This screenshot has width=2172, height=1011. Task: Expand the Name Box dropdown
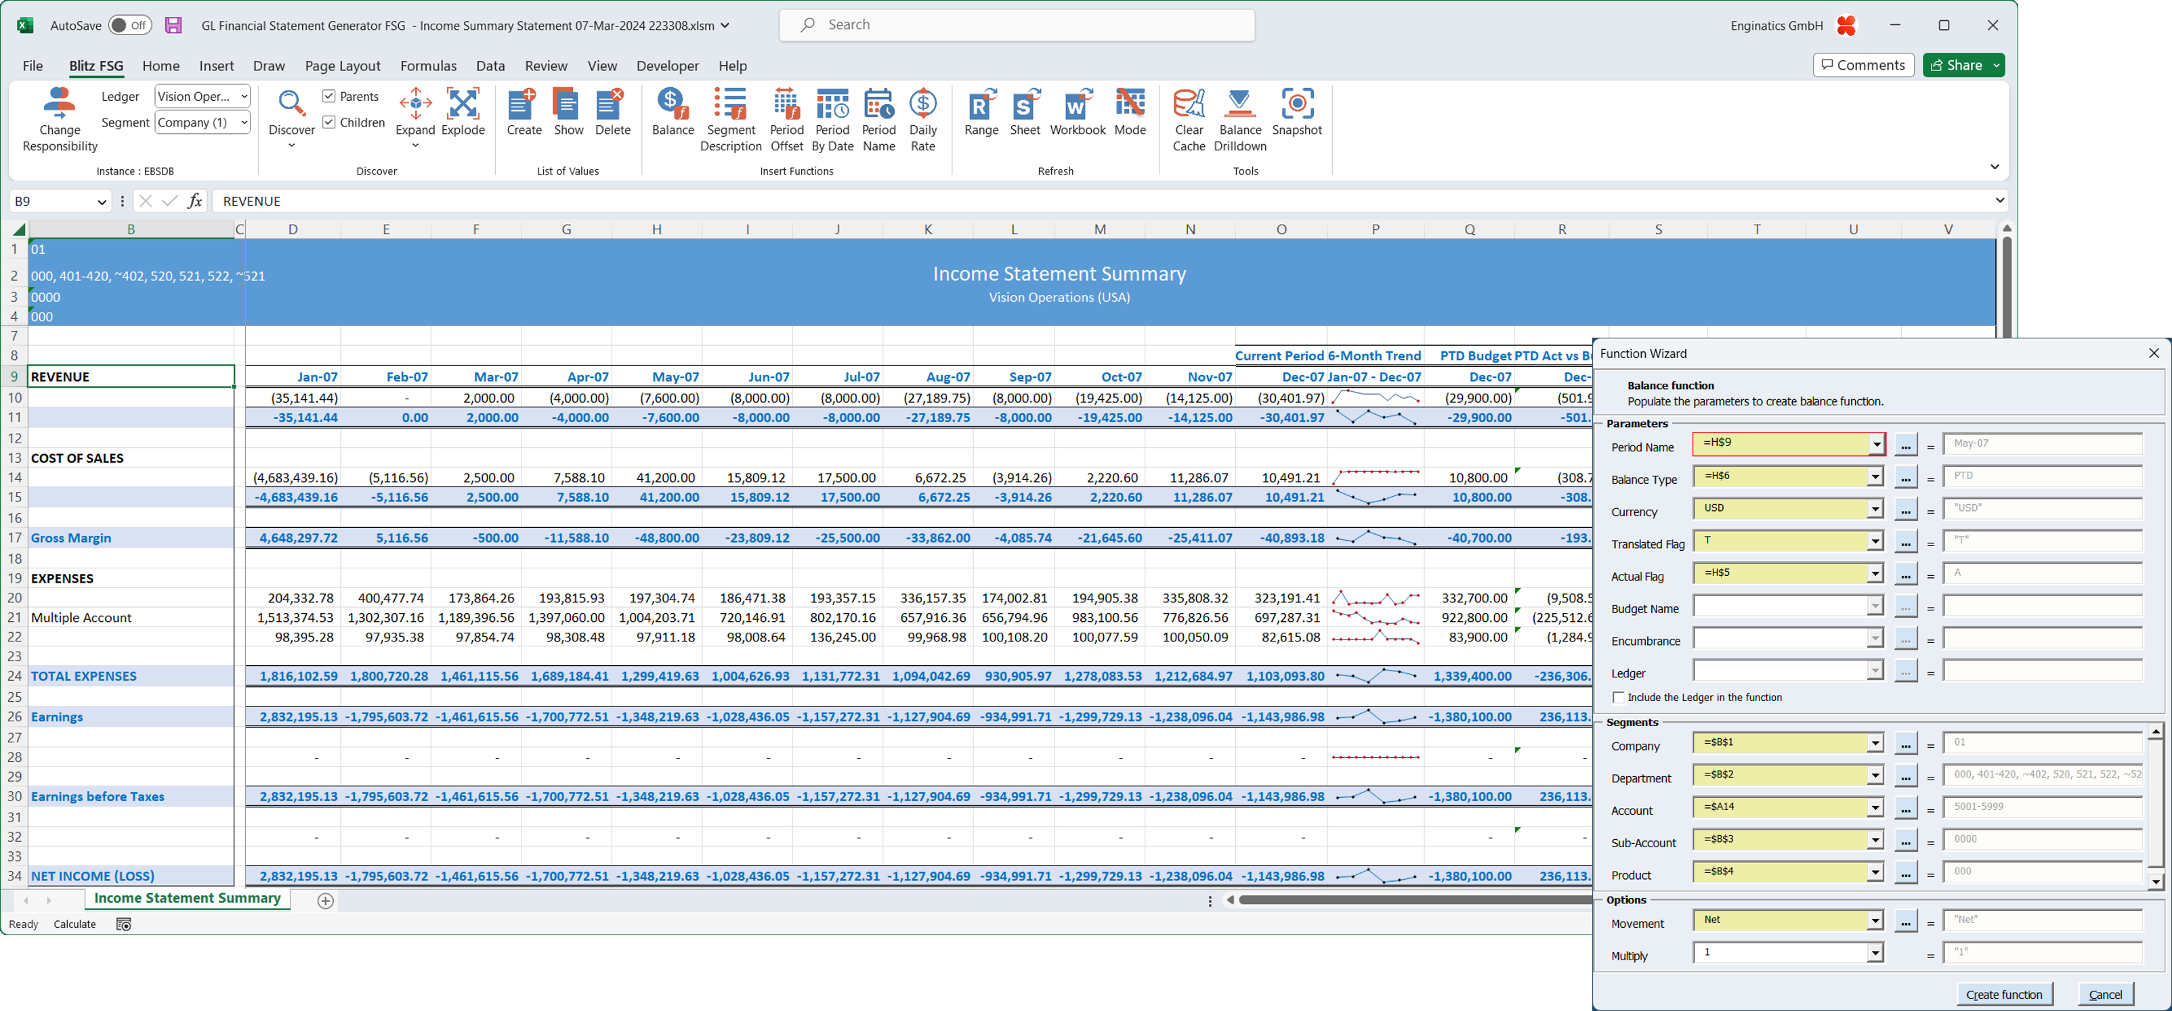(102, 202)
